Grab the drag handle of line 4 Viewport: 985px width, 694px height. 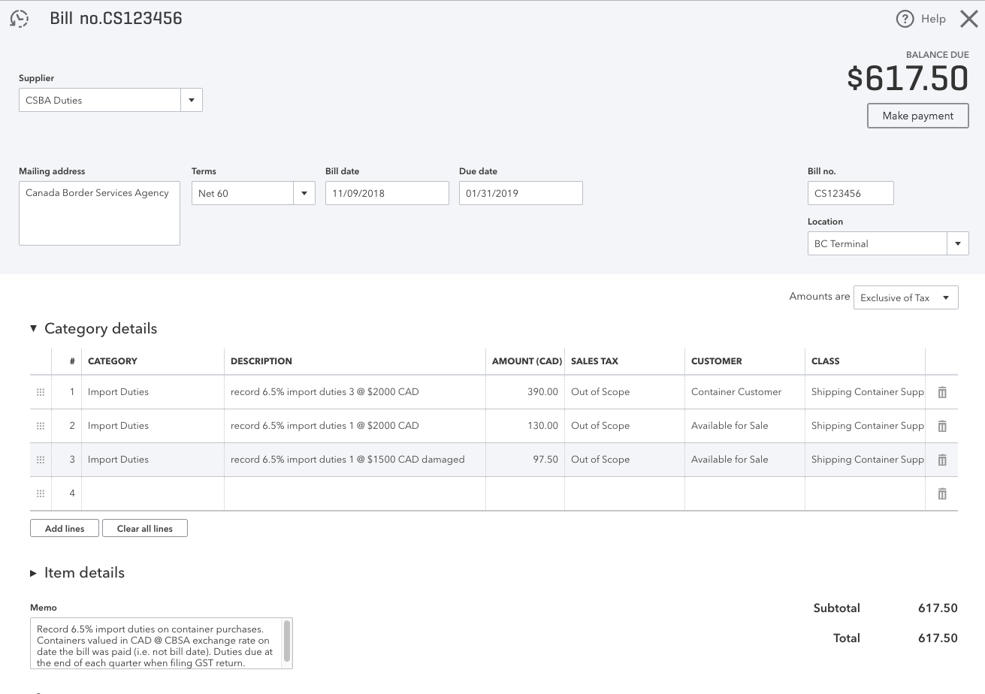[x=41, y=493]
